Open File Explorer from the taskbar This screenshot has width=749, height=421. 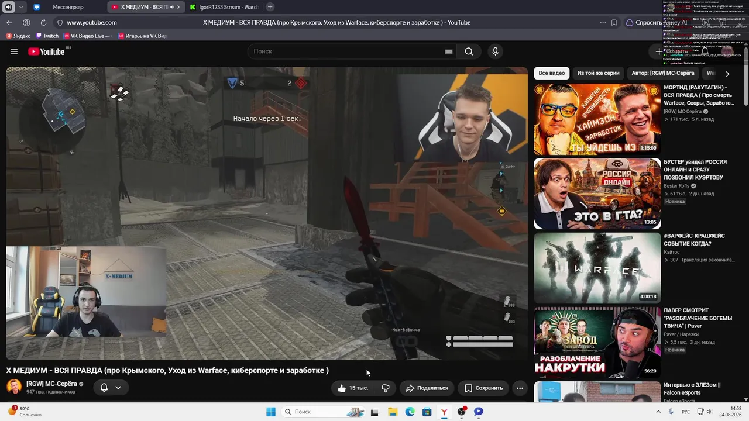point(392,412)
